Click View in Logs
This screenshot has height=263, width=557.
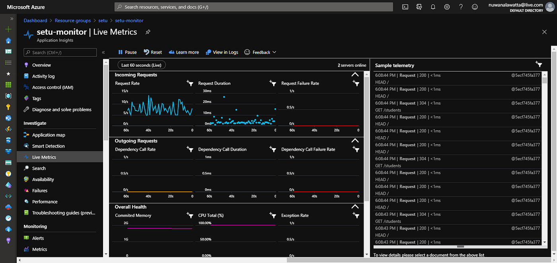(x=222, y=52)
